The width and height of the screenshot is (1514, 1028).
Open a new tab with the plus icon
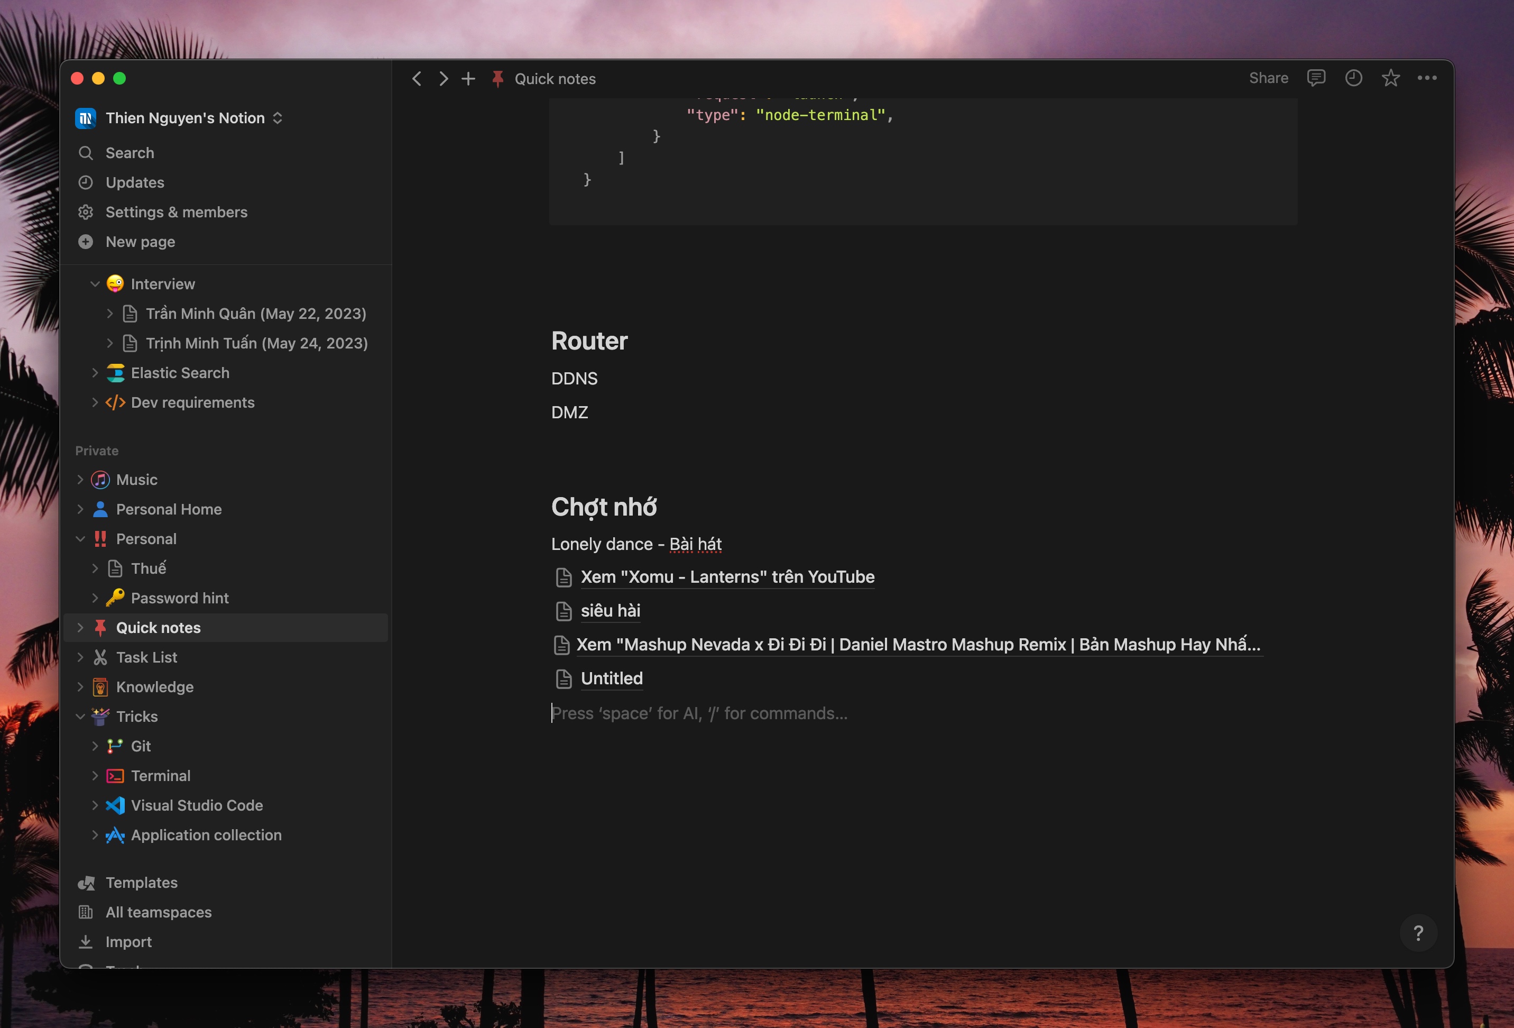click(x=468, y=78)
